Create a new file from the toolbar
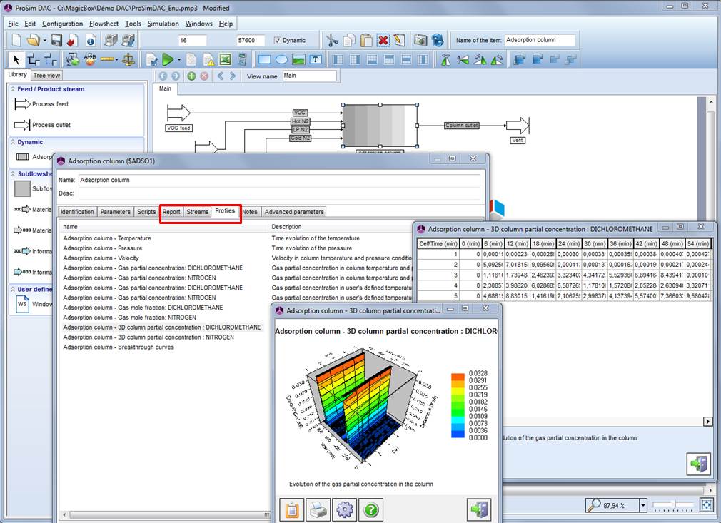 tap(16, 41)
